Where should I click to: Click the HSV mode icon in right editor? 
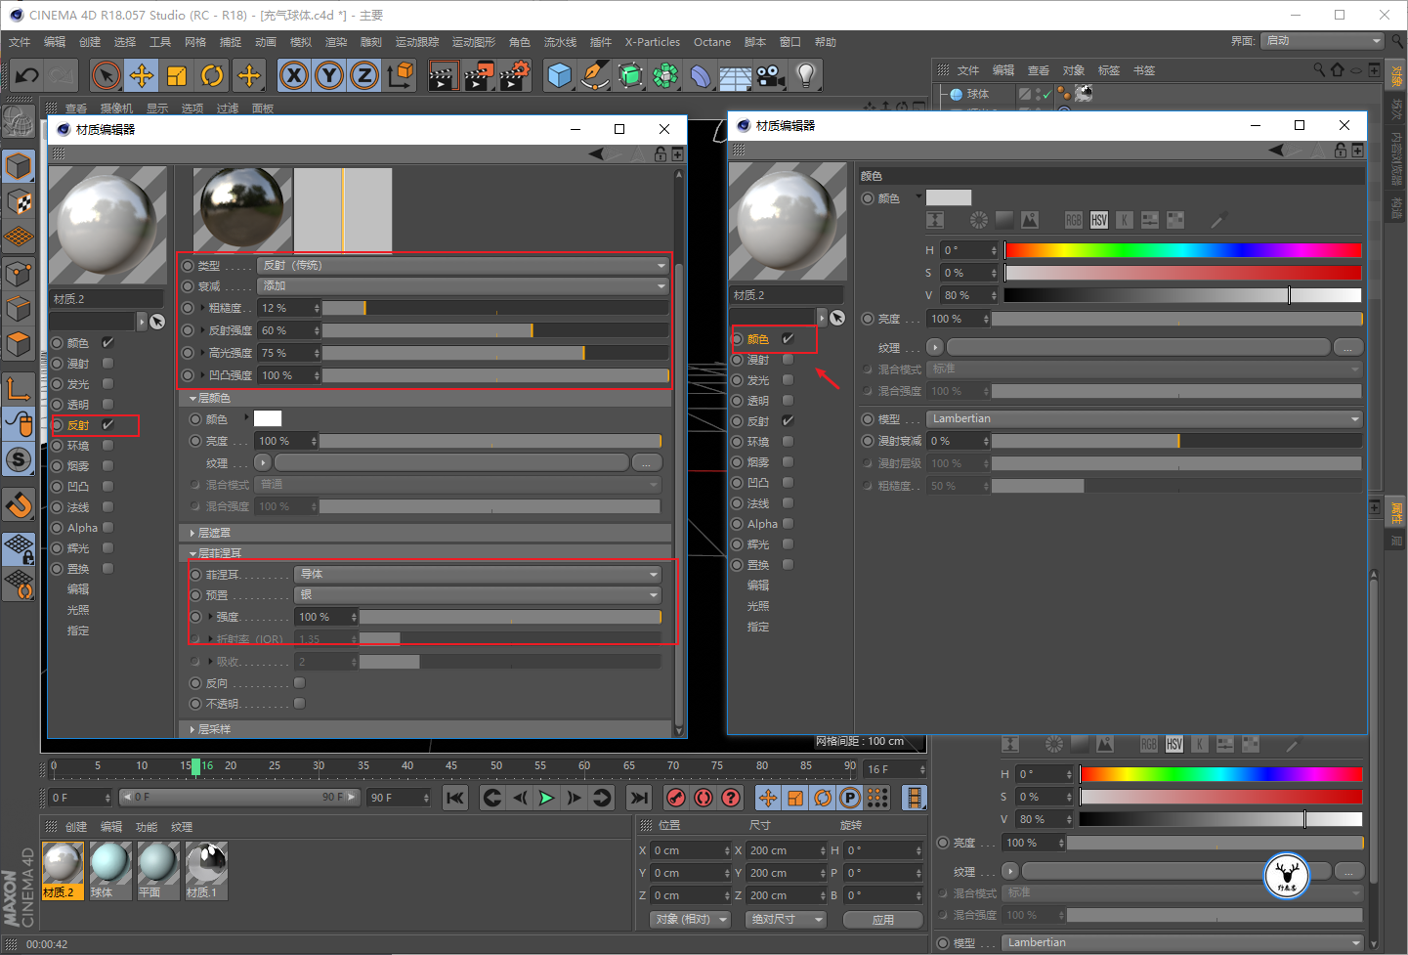[1099, 220]
